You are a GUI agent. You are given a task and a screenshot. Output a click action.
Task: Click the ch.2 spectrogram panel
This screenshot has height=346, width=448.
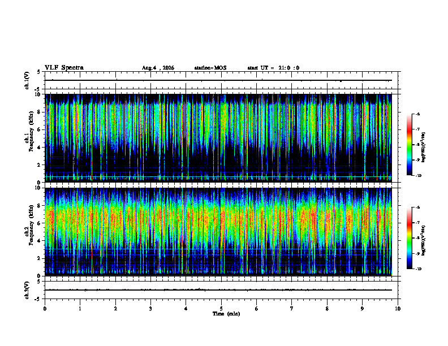tap(218, 232)
